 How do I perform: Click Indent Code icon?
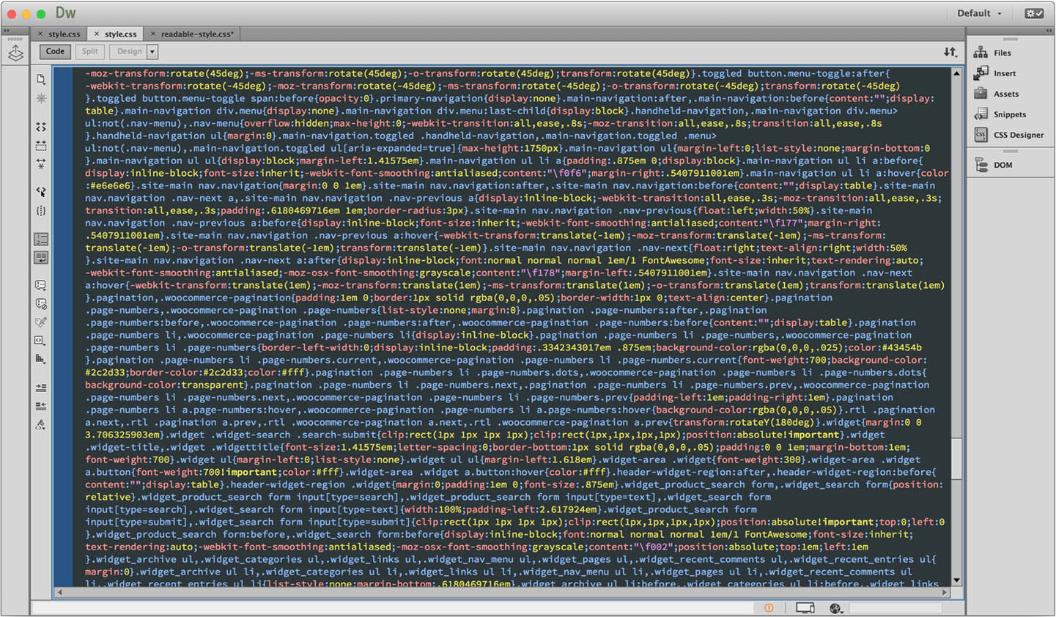tap(41, 387)
